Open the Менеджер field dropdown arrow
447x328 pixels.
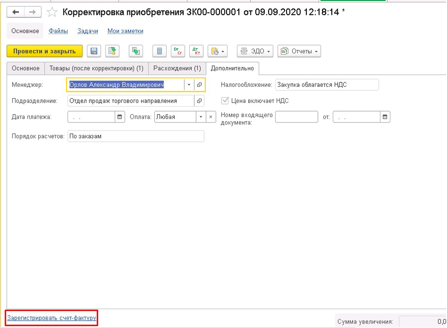coord(189,85)
